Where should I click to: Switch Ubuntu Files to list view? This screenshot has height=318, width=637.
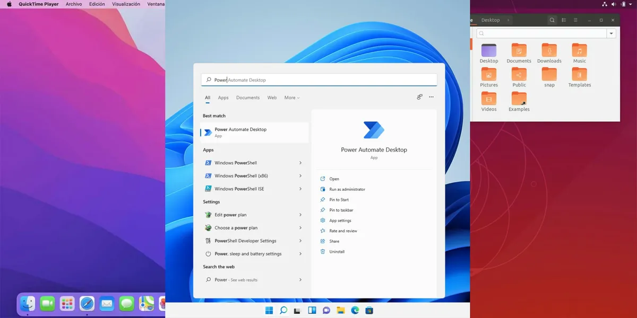point(564,20)
